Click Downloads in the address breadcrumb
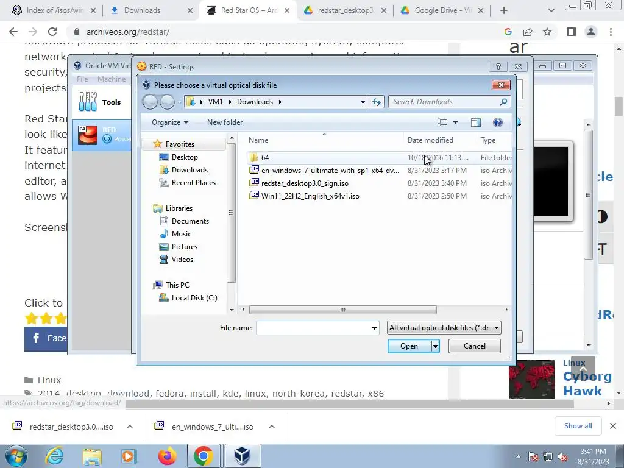This screenshot has height=468, width=624. [x=255, y=102]
